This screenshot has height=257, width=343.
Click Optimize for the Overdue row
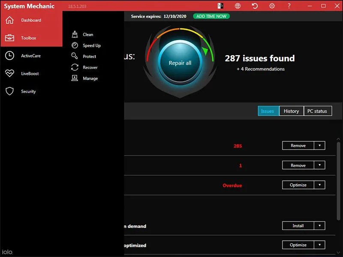298,185
